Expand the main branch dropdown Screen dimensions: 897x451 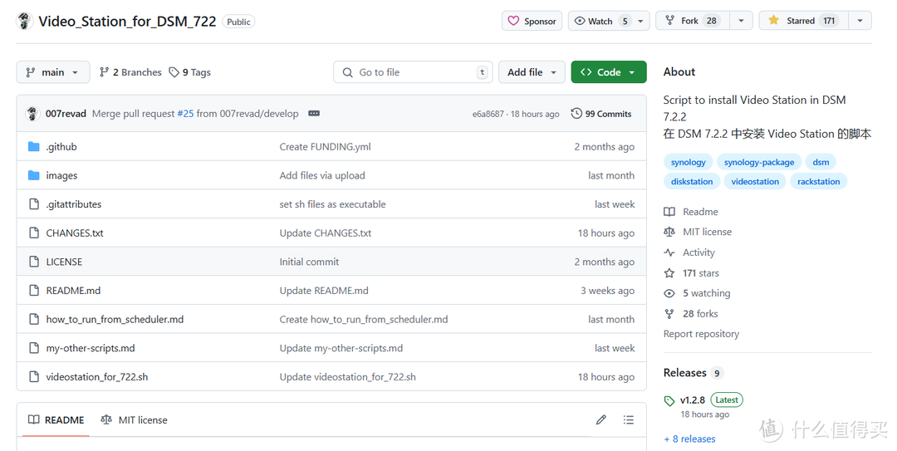tap(52, 72)
